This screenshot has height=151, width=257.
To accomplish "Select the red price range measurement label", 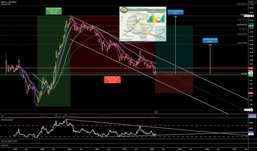I will [112, 80].
